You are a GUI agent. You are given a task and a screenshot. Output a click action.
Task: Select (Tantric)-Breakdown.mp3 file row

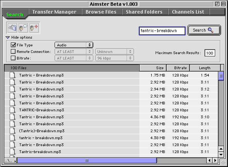pyautogui.click(x=111, y=131)
